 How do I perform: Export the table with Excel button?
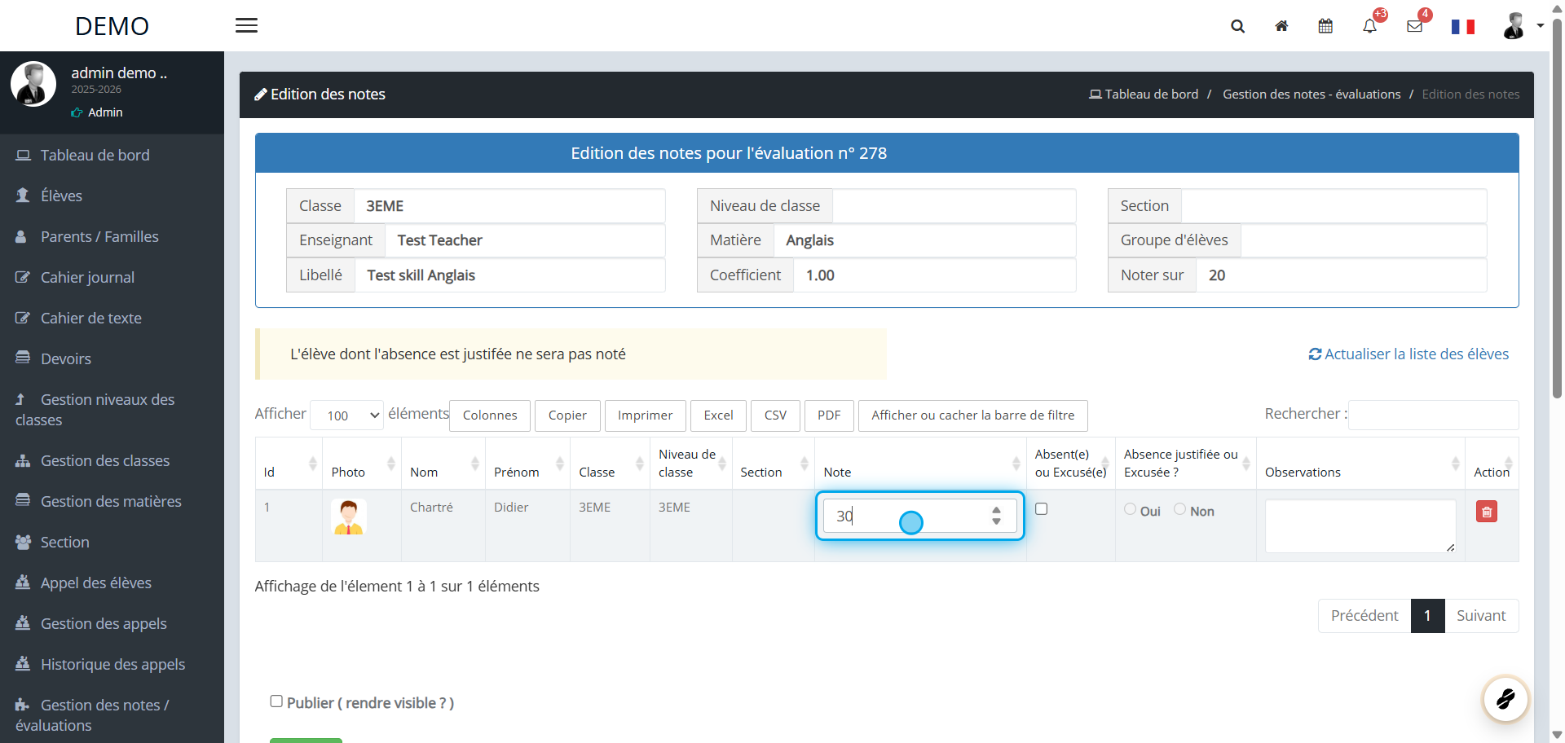pos(718,415)
